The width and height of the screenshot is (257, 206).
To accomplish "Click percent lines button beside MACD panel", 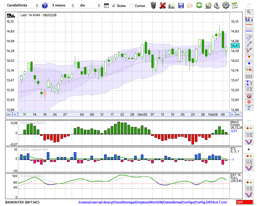I will (249, 135).
